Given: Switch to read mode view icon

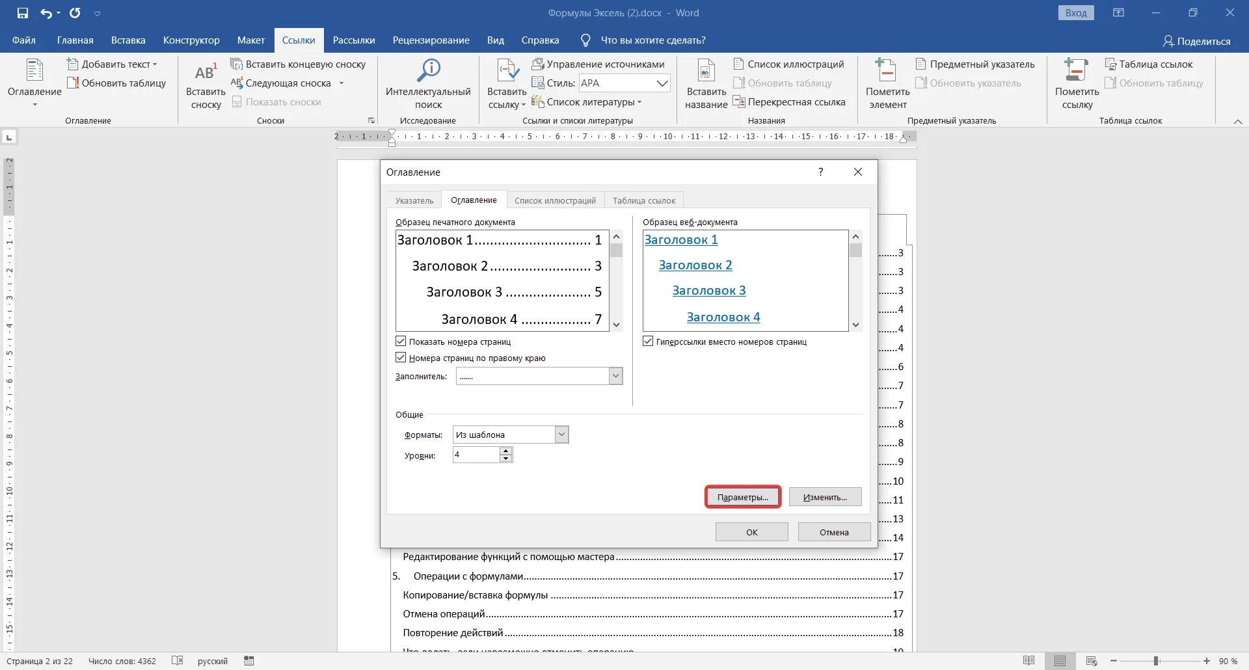Looking at the screenshot, I should tap(1028, 661).
